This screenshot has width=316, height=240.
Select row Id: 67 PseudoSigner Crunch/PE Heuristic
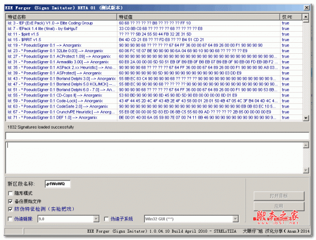click(154, 112)
